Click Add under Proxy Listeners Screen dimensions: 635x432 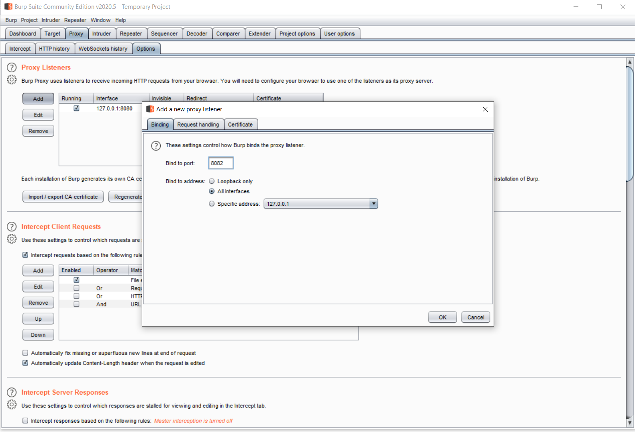[38, 98]
